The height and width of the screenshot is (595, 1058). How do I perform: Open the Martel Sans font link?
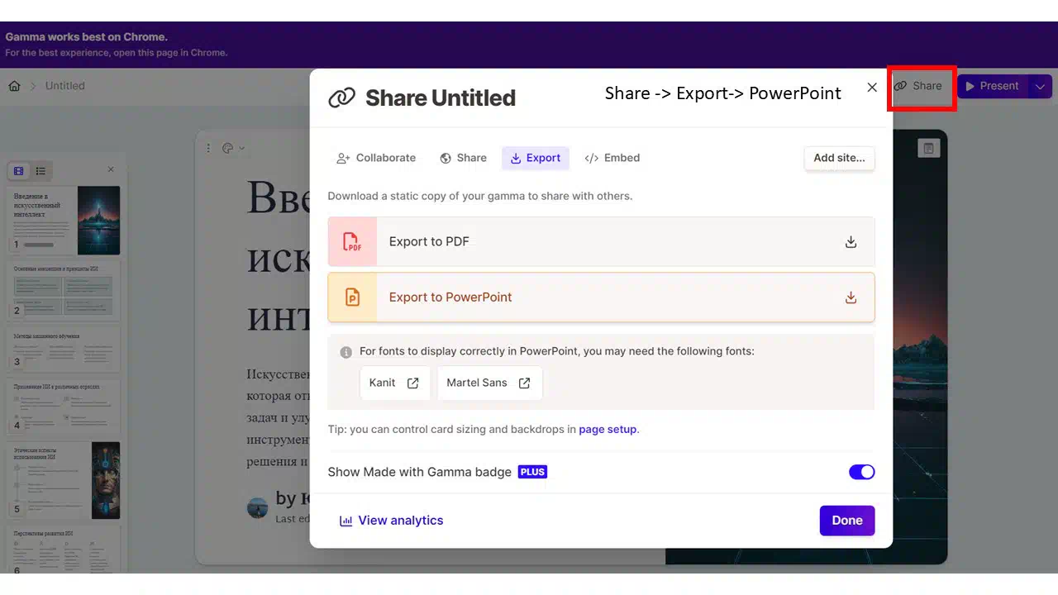click(489, 383)
